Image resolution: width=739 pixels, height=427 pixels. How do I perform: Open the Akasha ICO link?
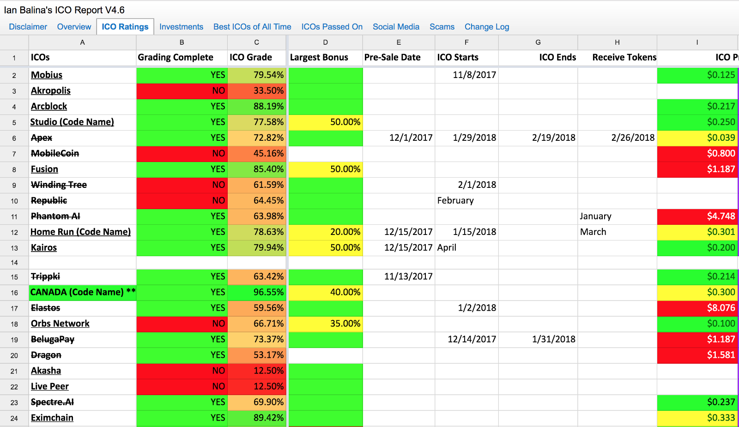point(46,371)
